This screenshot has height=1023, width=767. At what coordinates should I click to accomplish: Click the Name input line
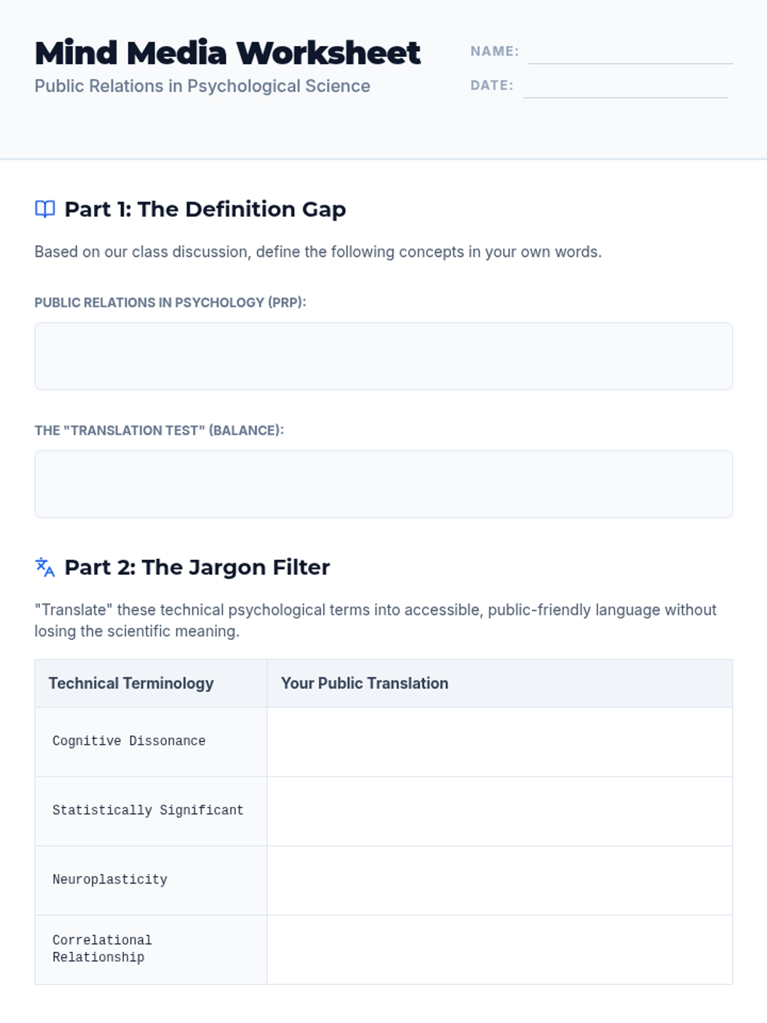[630, 52]
